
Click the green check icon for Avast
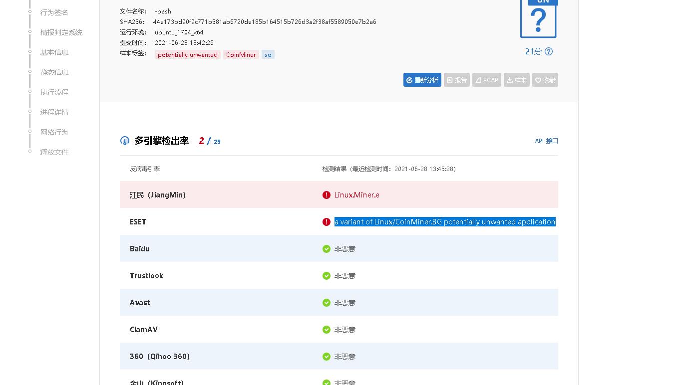click(x=327, y=303)
